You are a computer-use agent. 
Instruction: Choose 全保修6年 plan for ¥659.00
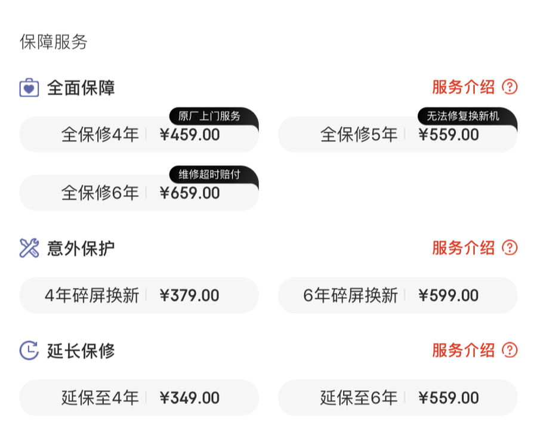139,193
